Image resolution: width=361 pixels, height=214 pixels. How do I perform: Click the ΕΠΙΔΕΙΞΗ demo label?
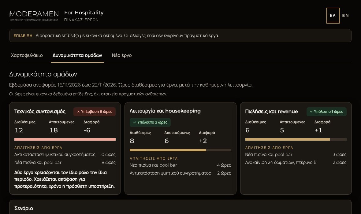point(23,36)
